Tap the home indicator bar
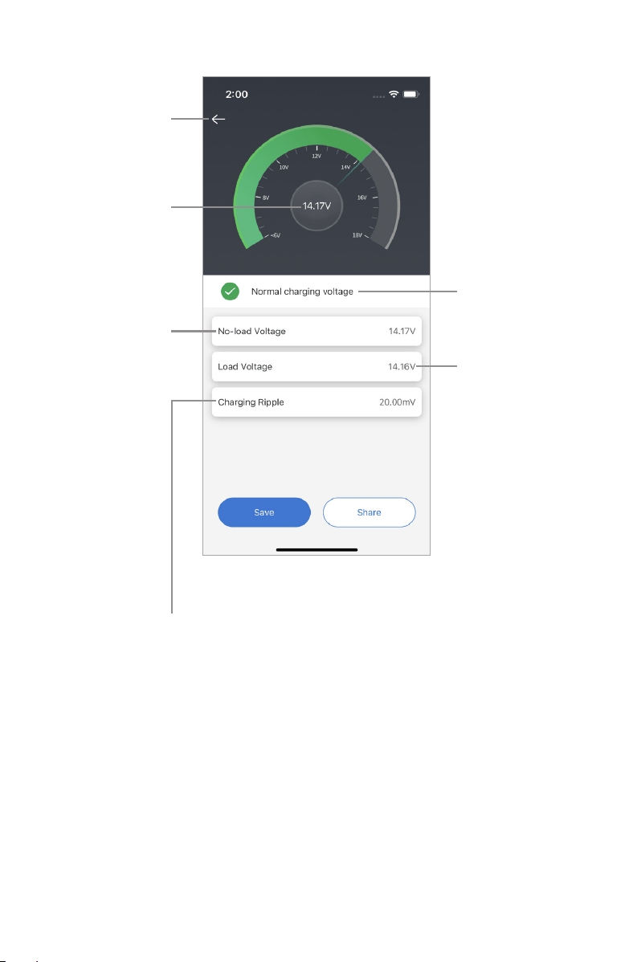The height and width of the screenshot is (962, 633). coord(316,550)
